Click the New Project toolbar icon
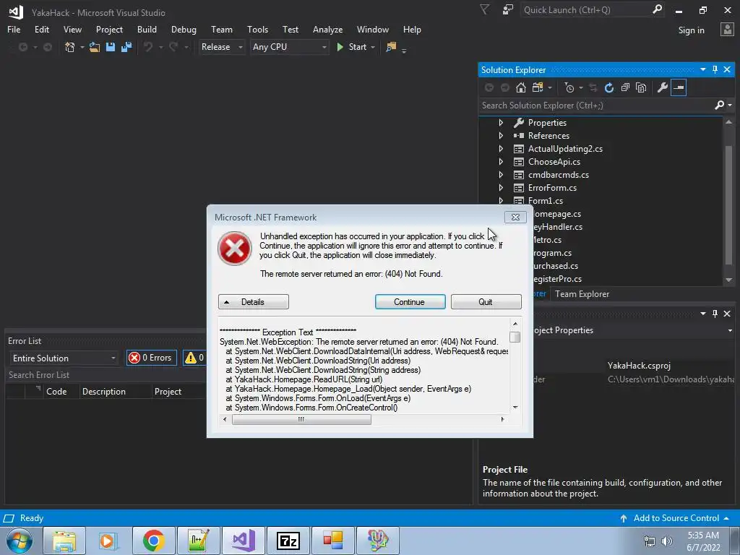 (70, 47)
